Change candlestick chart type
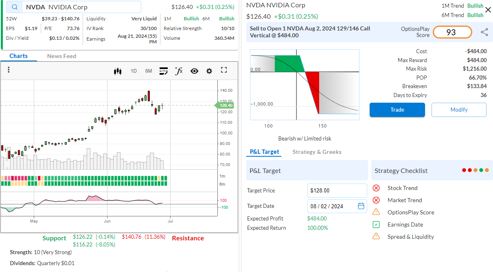This screenshot has height=272, width=493. [x=118, y=71]
